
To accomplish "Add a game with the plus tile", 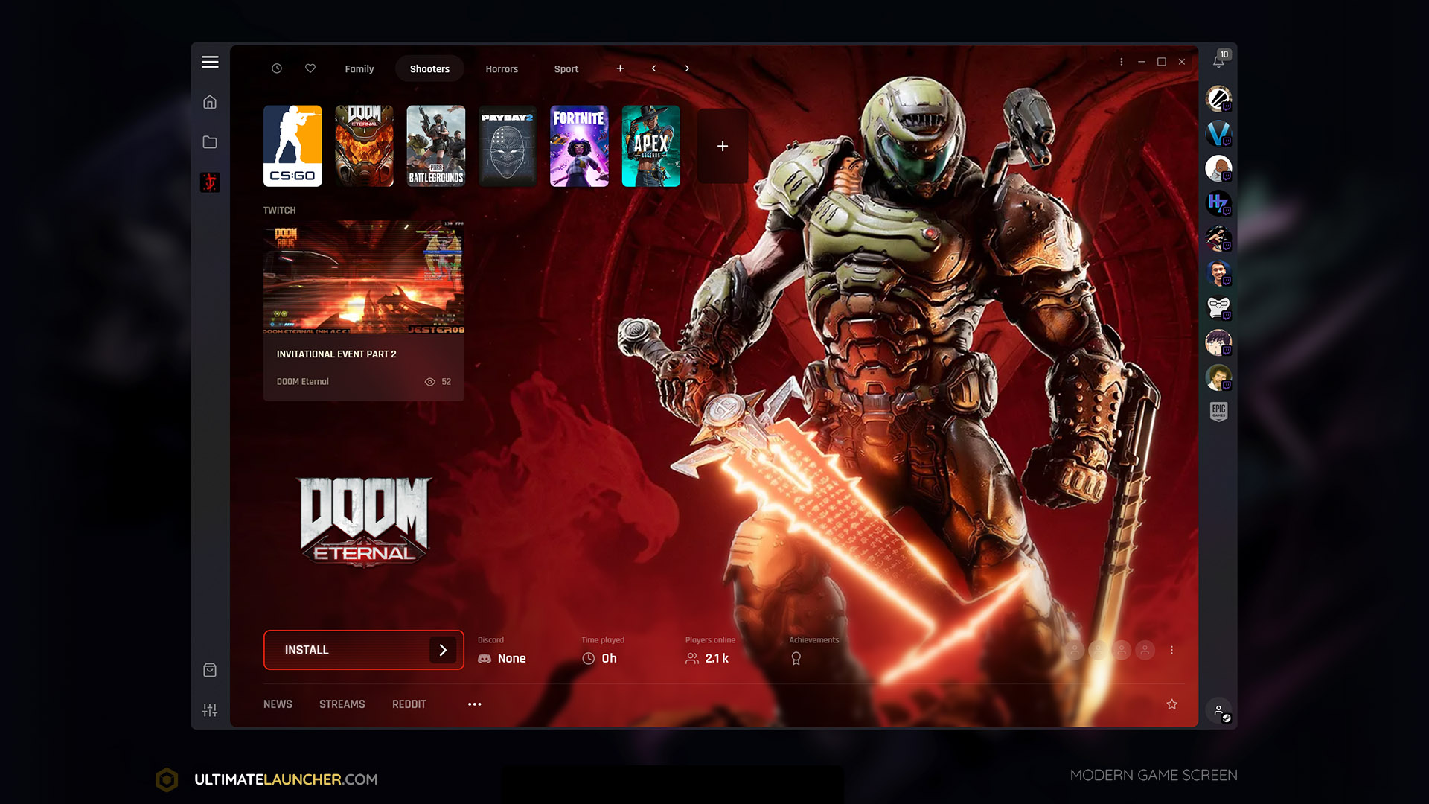I will [x=723, y=146].
